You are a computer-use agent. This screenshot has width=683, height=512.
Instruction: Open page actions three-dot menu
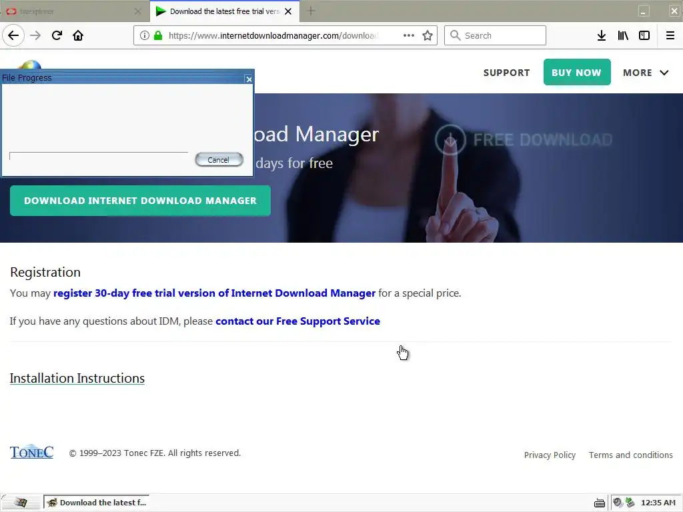click(x=409, y=35)
